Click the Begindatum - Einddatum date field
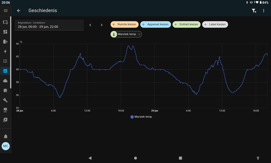Image resolution: width=271 pixels, height=163 pixels. [49, 25]
